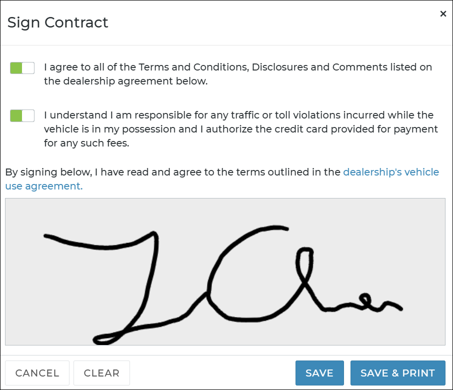Click the 'By signing below' sentence
453x390 pixels.
[x=173, y=172]
